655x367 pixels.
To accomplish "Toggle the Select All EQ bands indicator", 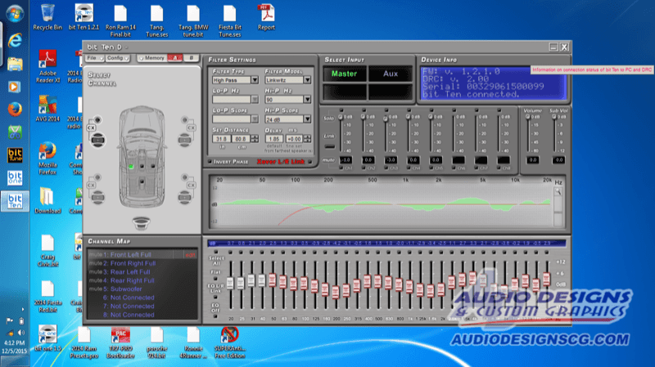I will (215, 253).
